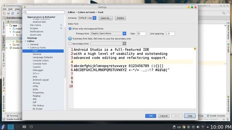
Task: Open the Wi-Fi network tray icon
Action: (x=203, y=127)
